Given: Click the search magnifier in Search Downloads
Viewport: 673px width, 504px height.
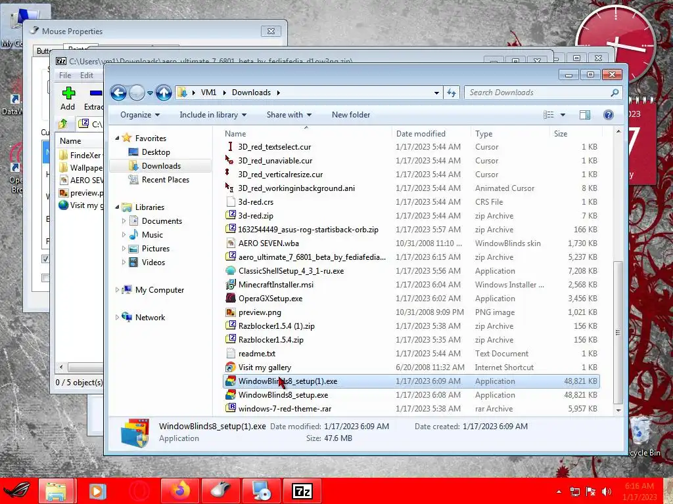Looking at the screenshot, I should 615,93.
